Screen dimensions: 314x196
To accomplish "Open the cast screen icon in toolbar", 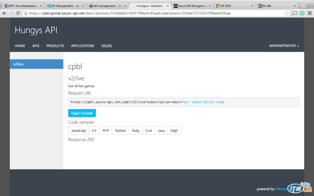I will (294, 13).
